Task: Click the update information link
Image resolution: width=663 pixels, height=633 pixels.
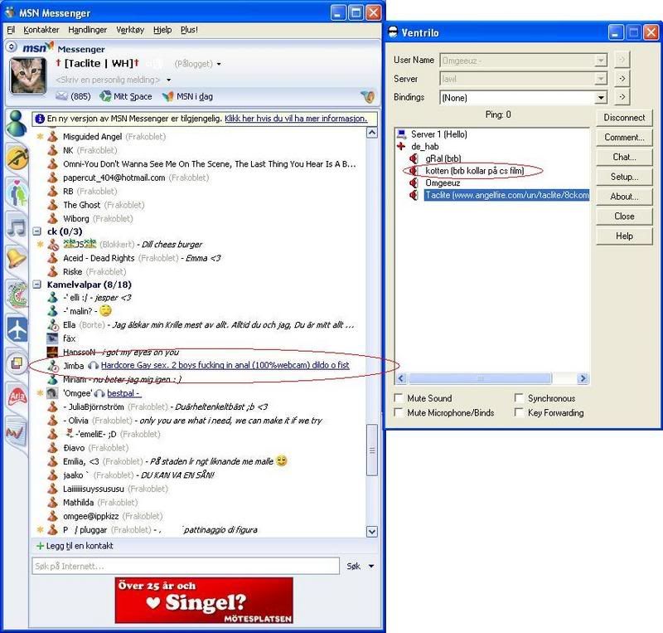Action: point(296,119)
